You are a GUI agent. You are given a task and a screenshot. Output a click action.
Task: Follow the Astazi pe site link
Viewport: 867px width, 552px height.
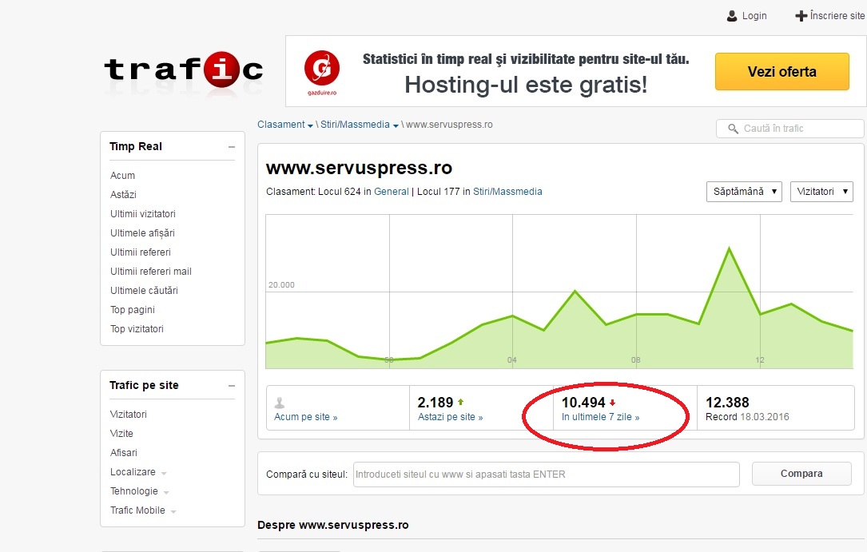pyautogui.click(x=450, y=417)
